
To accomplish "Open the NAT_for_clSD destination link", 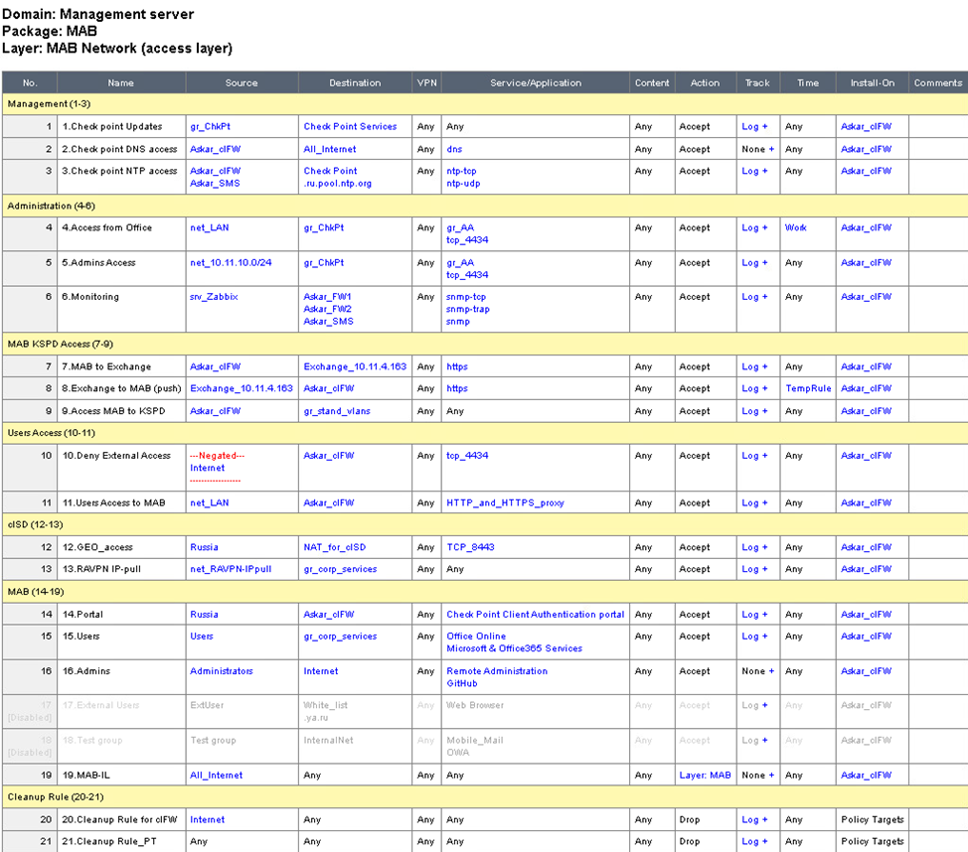I will pyautogui.click(x=335, y=547).
